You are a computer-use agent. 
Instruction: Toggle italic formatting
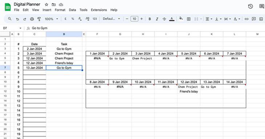click(157, 19)
